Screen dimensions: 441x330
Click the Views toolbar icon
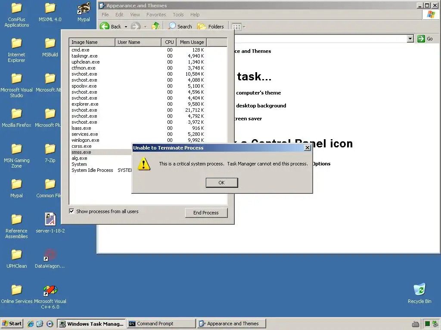point(236,27)
